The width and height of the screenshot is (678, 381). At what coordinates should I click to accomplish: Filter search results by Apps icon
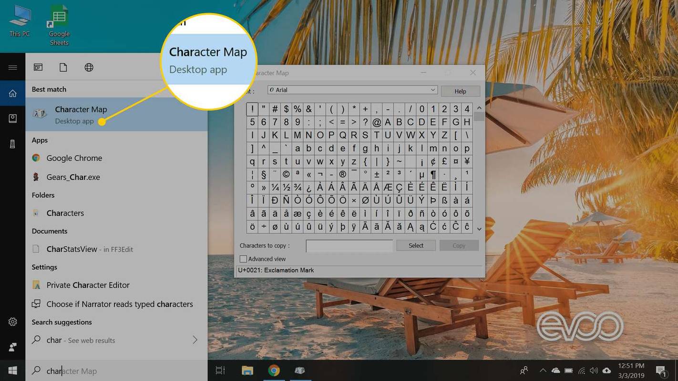point(38,68)
